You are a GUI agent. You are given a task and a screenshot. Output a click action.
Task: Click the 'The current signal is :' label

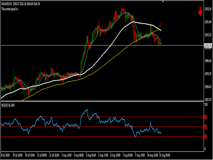10,9
